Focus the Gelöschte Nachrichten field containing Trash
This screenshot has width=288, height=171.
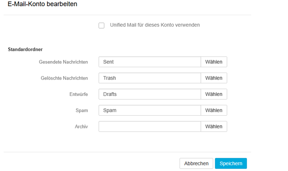coord(149,78)
